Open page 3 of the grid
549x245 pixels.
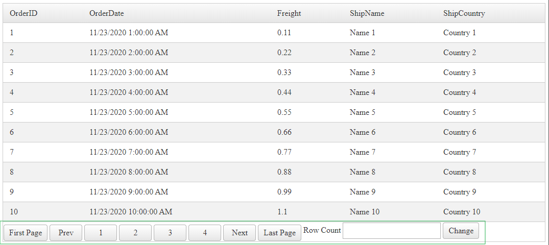point(170,233)
